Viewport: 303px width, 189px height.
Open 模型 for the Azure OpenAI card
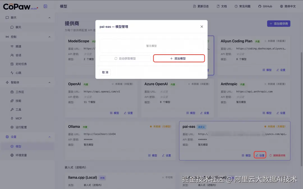191,113
